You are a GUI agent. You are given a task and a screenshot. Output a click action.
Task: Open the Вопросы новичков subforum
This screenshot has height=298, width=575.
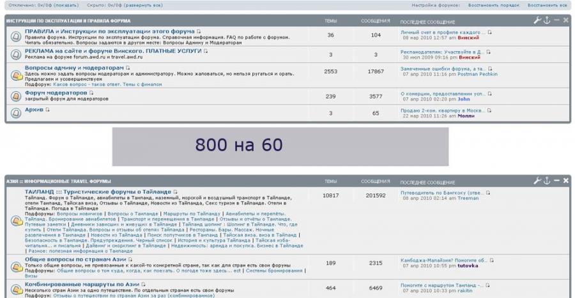click(80, 214)
